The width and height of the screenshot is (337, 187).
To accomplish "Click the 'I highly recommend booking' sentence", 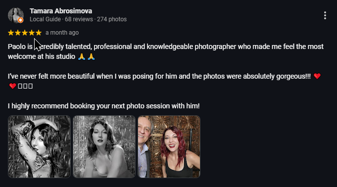I will point(104,106).
